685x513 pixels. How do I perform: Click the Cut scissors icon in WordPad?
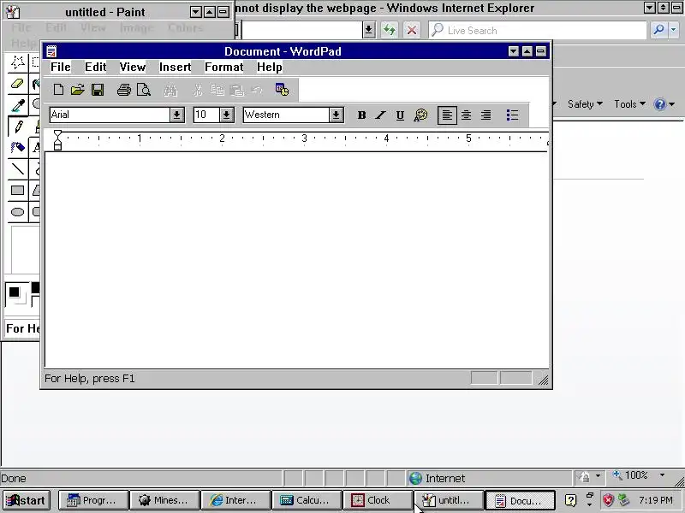tap(198, 91)
